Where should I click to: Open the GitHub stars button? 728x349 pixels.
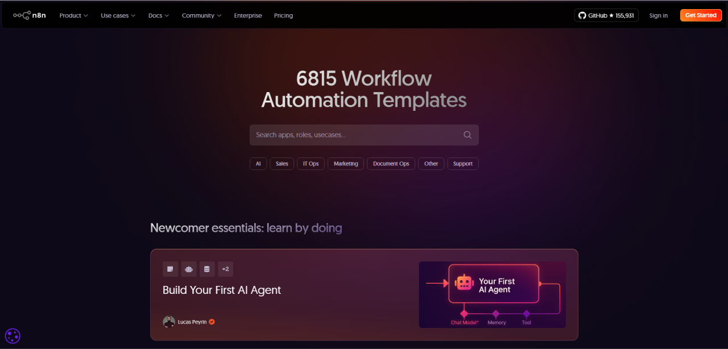pos(606,15)
